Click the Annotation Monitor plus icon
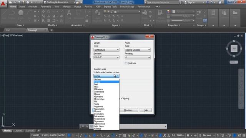Viewport: 246px width, 138px height. (x=195, y=135)
